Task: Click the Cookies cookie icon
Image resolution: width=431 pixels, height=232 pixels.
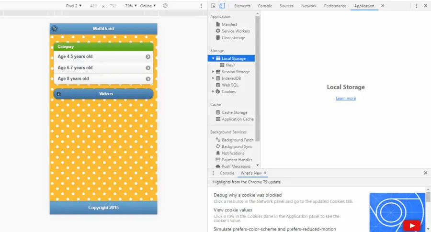Action: click(218, 91)
